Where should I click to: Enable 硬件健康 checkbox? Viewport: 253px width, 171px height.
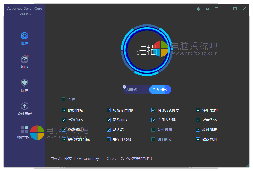point(153,130)
